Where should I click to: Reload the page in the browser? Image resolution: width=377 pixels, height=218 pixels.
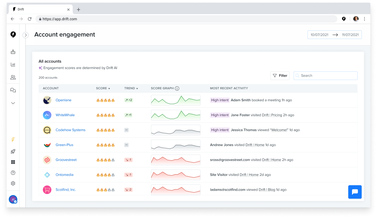[x=30, y=19]
